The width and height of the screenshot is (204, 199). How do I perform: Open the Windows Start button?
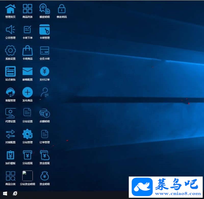tap(5, 194)
